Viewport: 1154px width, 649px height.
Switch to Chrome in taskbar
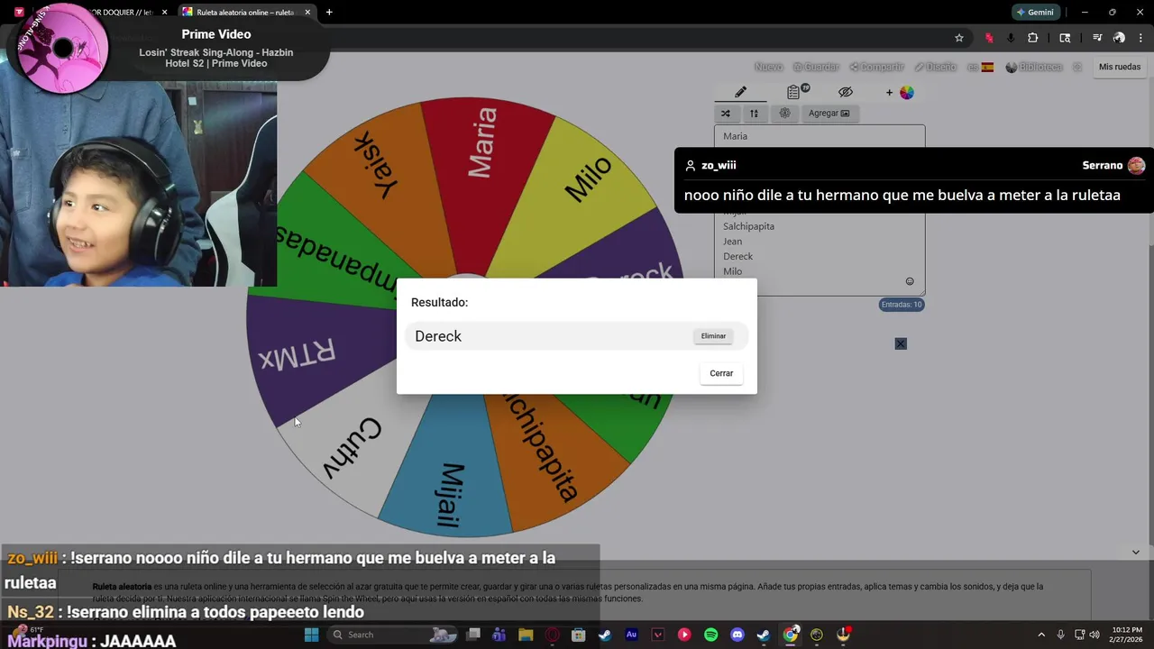[790, 635]
